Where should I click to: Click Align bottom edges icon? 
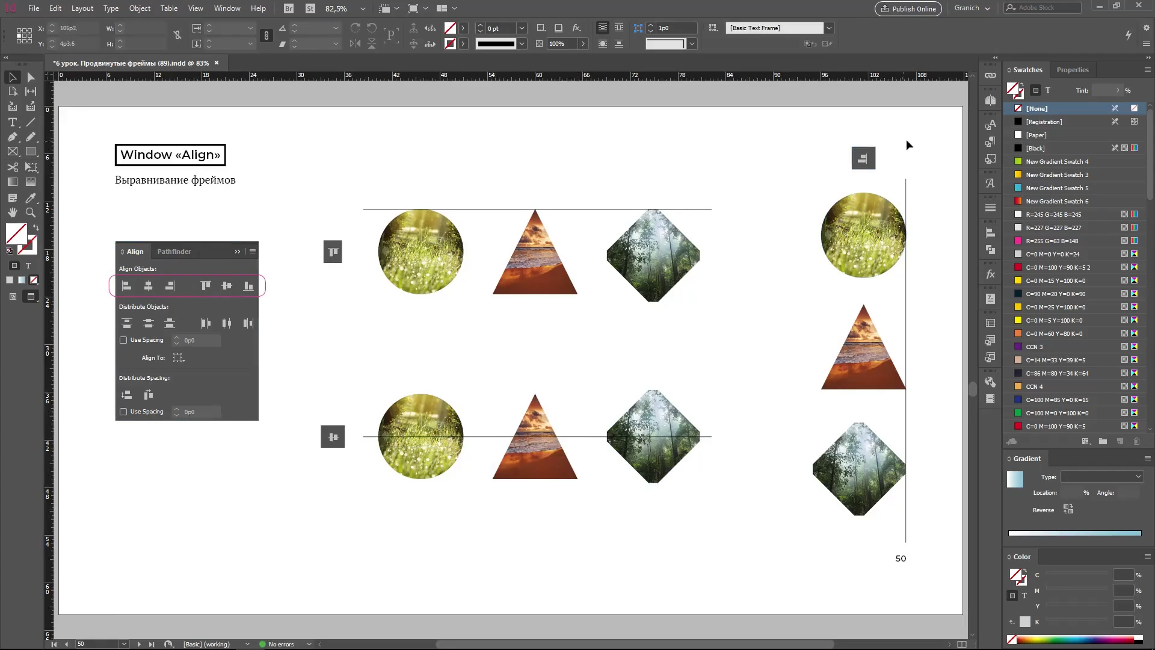coord(248,286)
